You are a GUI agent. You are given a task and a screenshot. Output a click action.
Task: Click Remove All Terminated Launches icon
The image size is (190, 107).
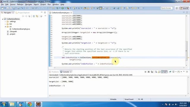152,72
